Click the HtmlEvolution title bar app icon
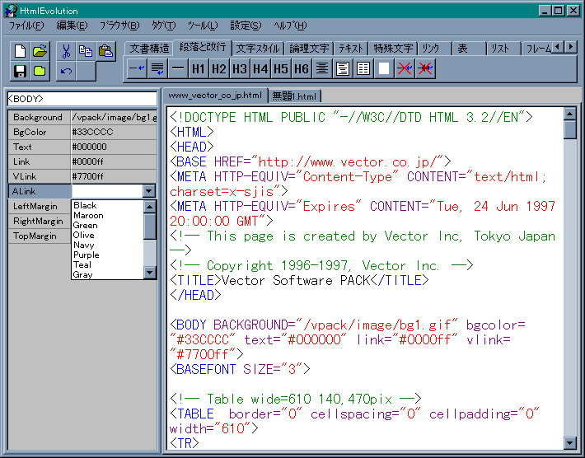The width and height of the screenshot is (585, 458). tap(11, 11)
